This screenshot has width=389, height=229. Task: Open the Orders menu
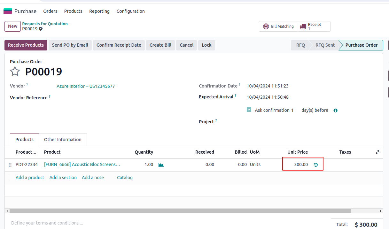coord(50,11)
